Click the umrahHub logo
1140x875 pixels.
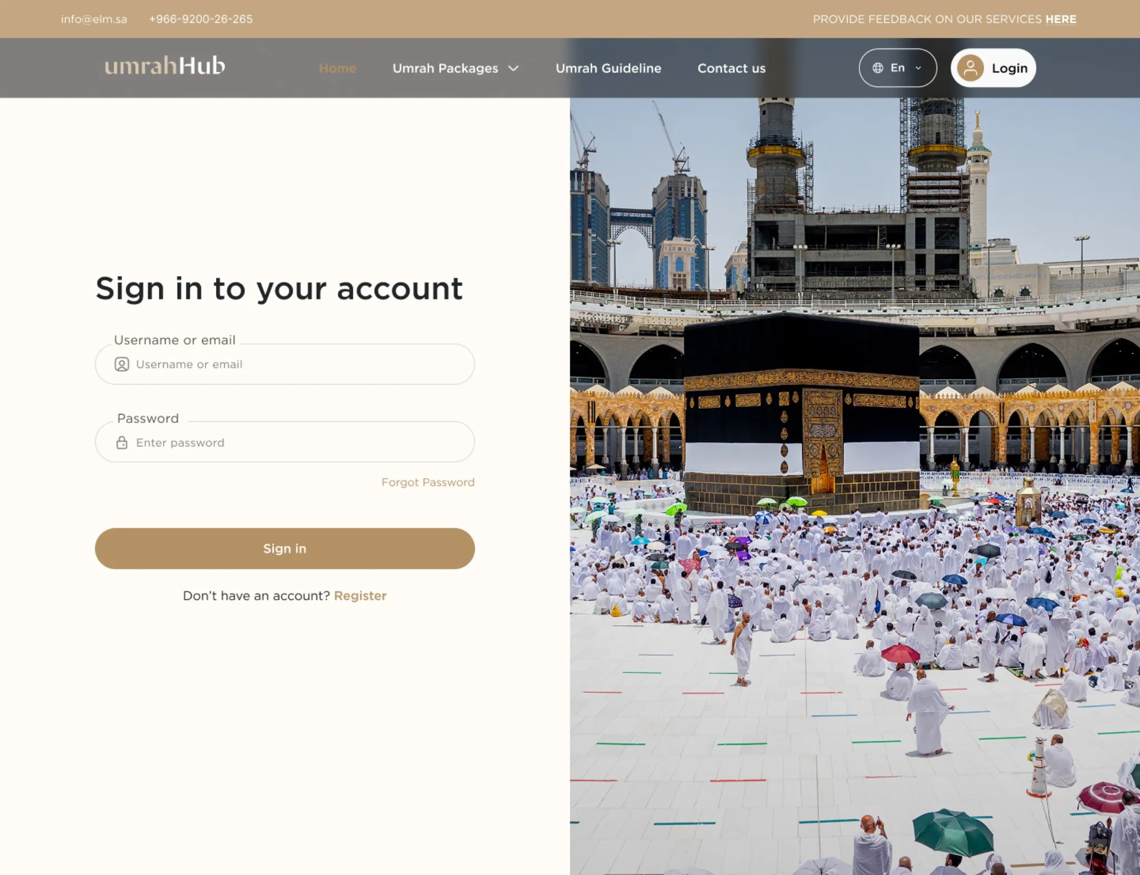[165, 66]
